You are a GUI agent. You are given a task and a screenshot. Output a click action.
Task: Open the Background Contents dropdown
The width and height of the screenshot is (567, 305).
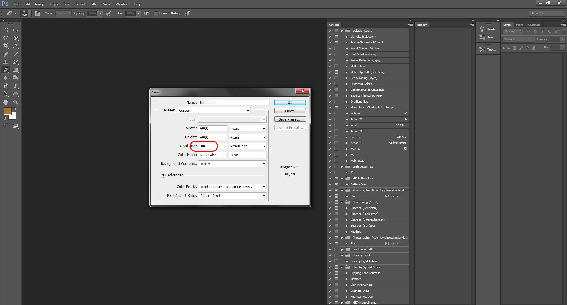click(x=232, y=164)
